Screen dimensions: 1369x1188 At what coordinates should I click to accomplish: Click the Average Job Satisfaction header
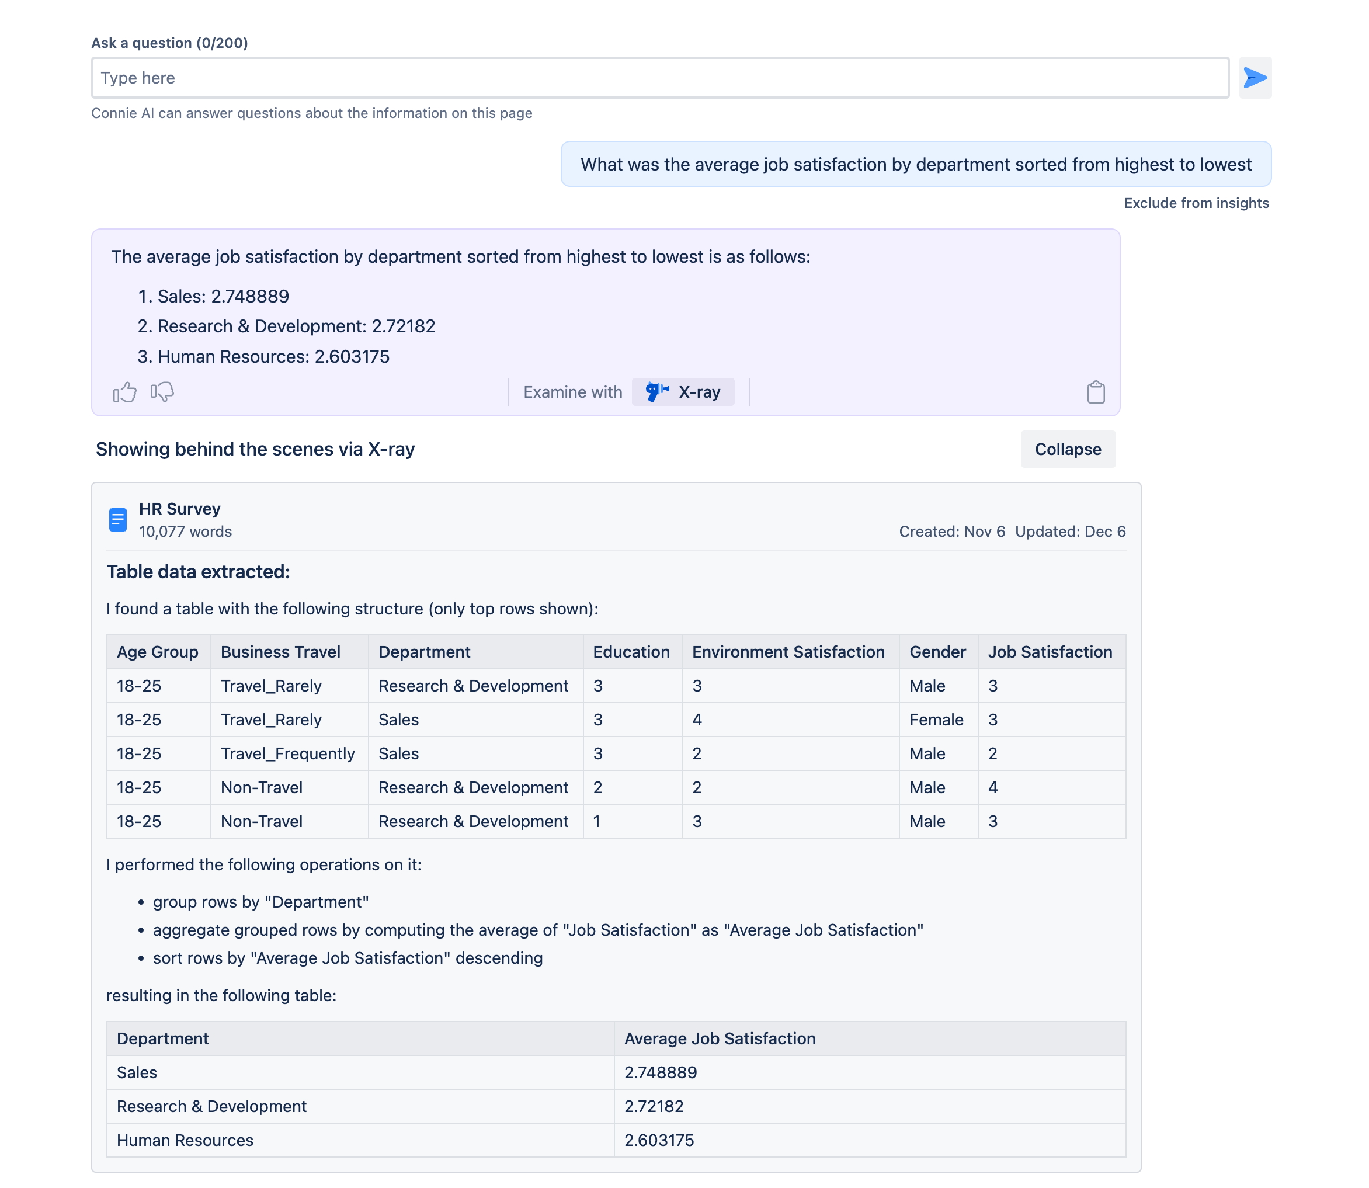(x=720, y=1038)
